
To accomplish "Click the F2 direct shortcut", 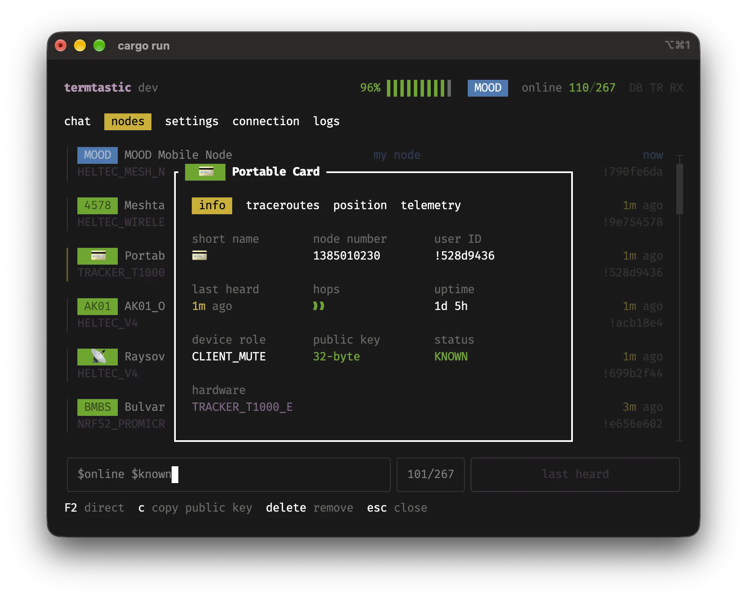I will click(94, 508).
